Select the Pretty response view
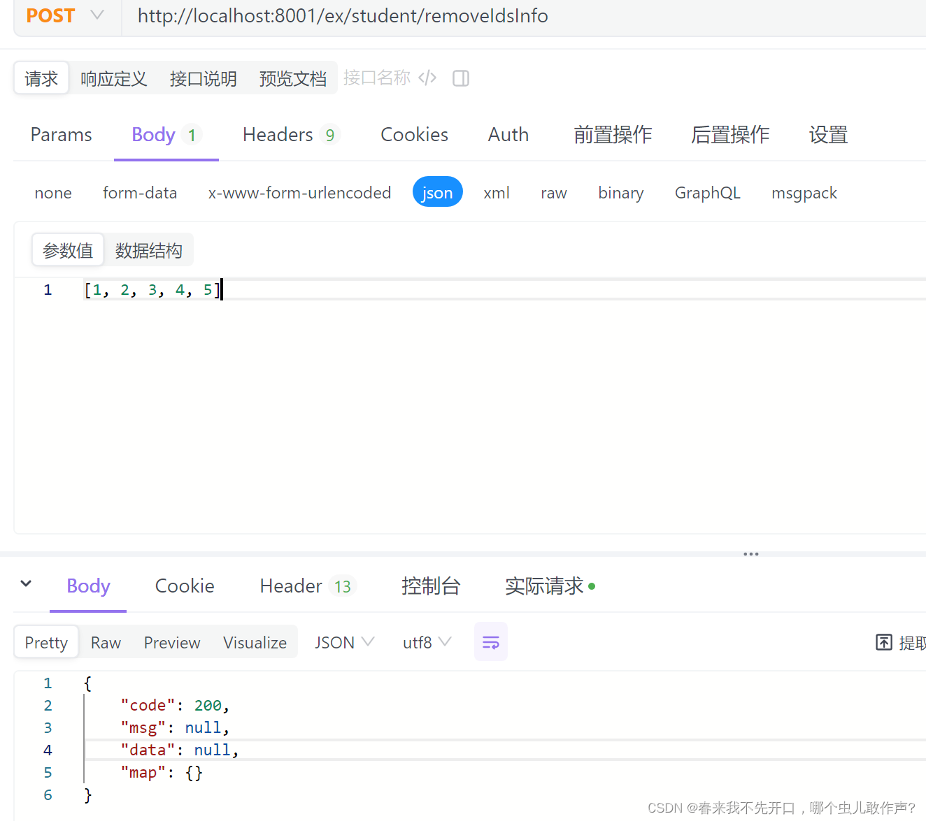 coord(46,642)
